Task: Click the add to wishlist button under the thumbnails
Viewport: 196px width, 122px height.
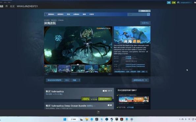Action: (54, 80)
